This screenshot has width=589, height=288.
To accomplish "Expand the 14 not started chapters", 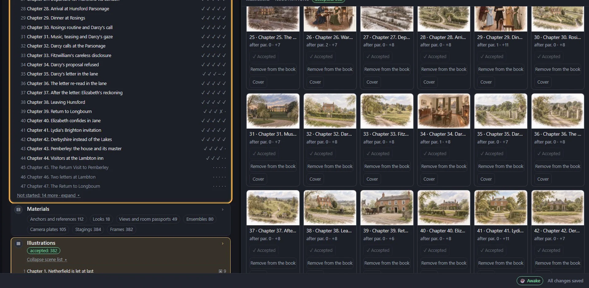I will 48,195.
